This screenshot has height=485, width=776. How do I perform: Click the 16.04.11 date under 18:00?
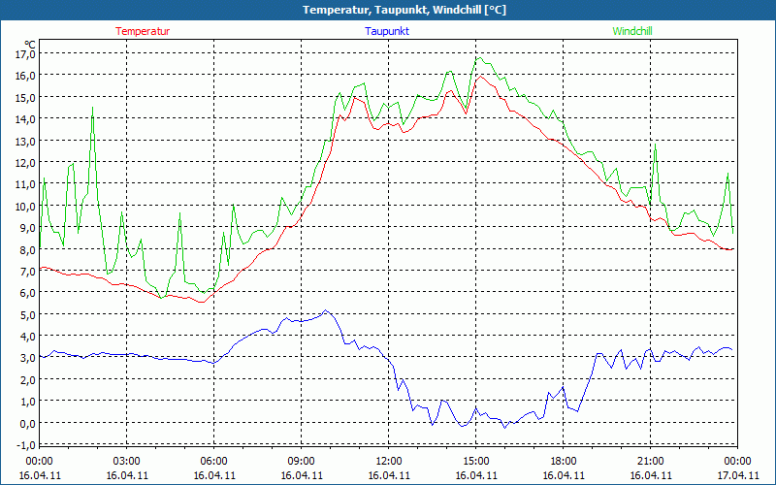564,475
